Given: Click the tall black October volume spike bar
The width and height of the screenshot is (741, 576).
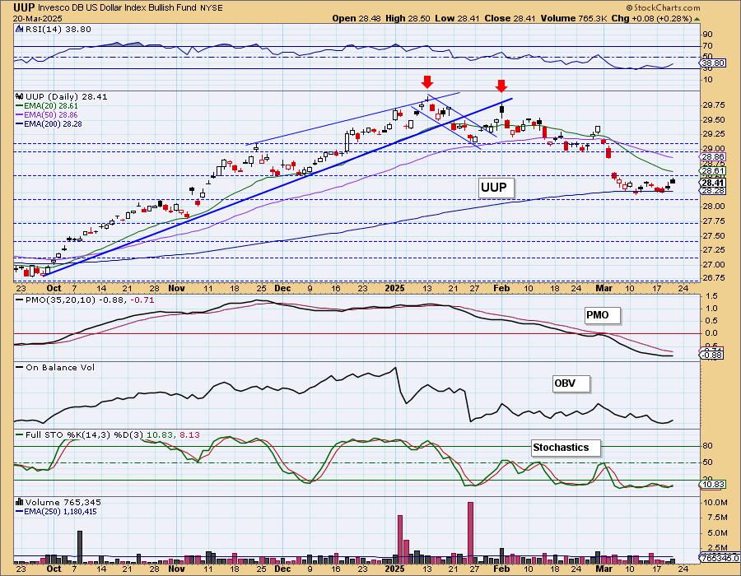Looking at the screenshot, I should tap(79, 547).
